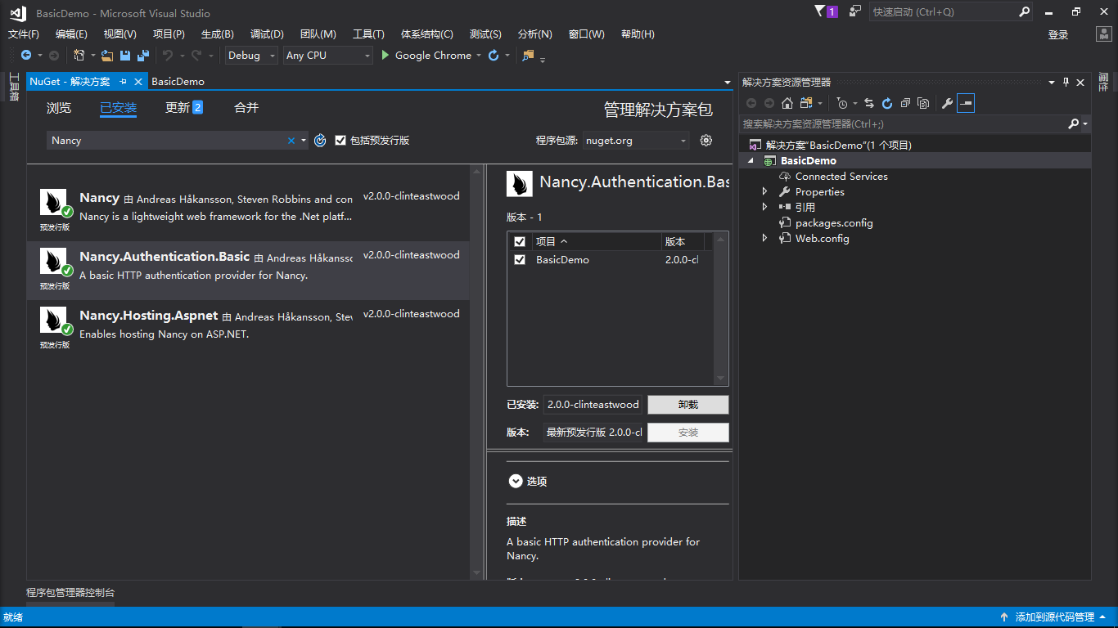The width and height of the screenshot is (1118, 628).
Task: Collapse the BasicDemo project node
Action: pyautogui.click(x=751, y=161)
